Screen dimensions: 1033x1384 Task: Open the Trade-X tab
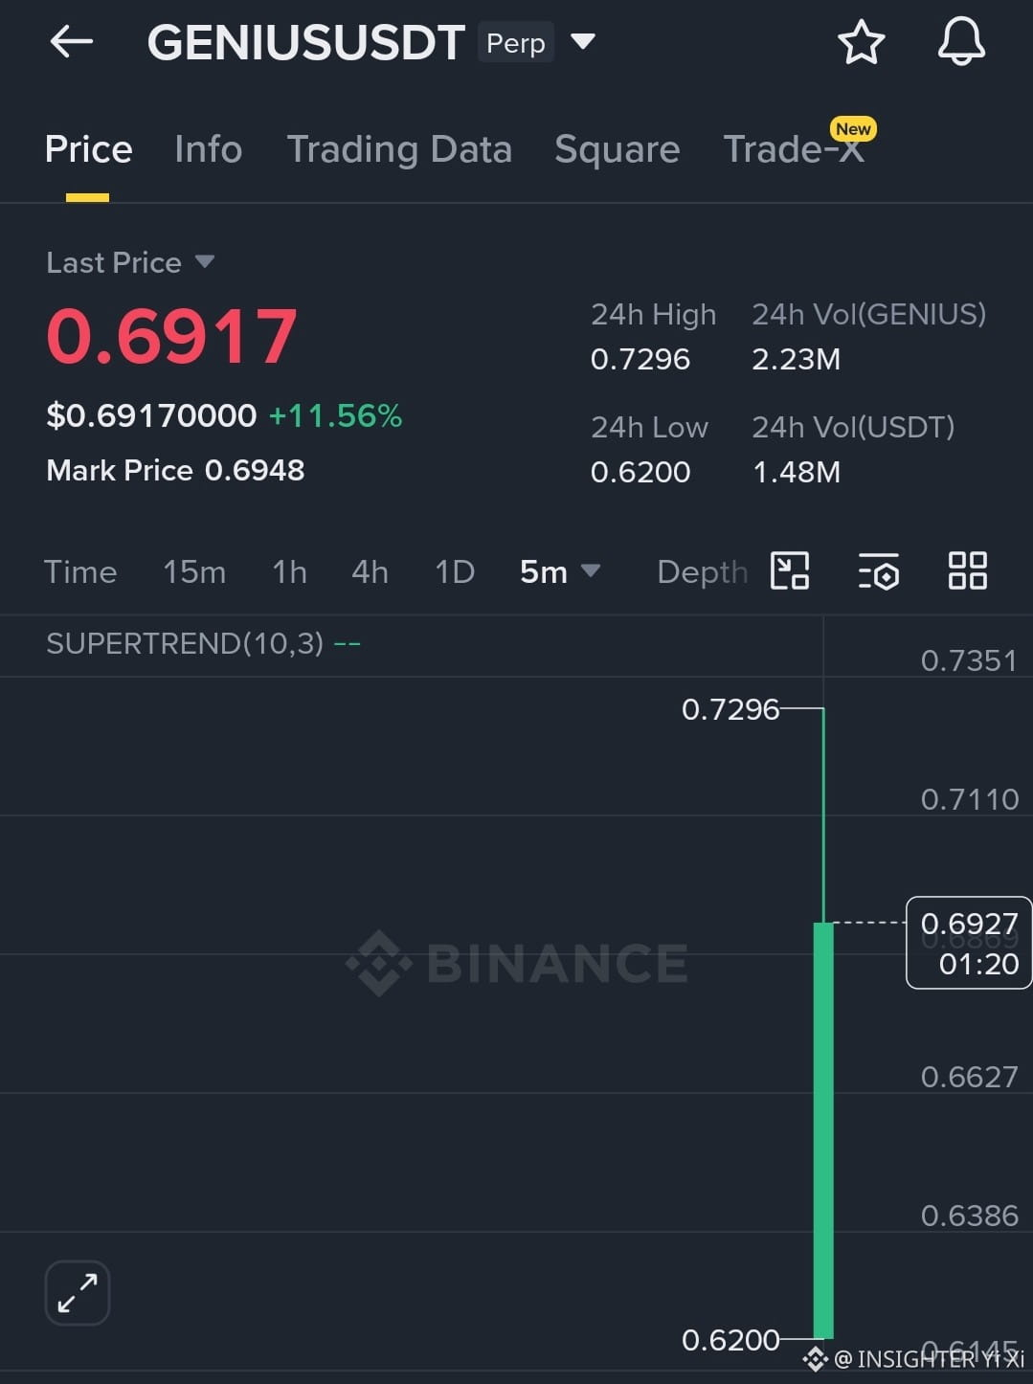tap(794, 149)
